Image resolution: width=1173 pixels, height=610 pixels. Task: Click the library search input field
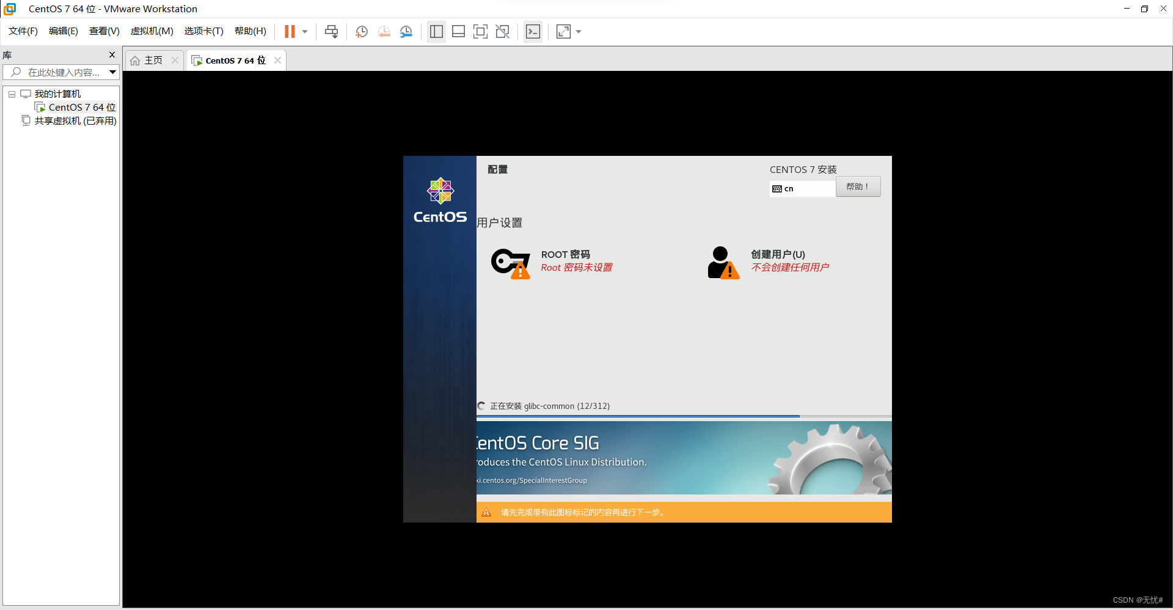[61, 72]
